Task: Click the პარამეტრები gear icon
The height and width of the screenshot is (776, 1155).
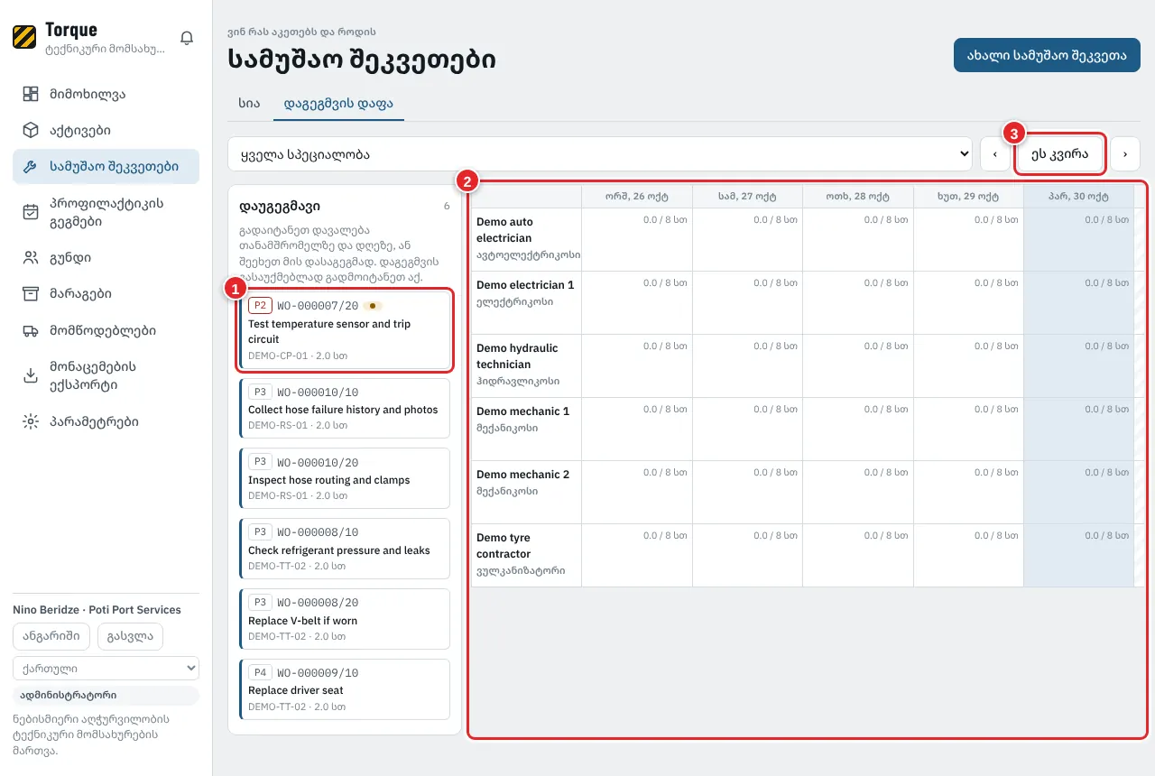Action: (31, 421)
